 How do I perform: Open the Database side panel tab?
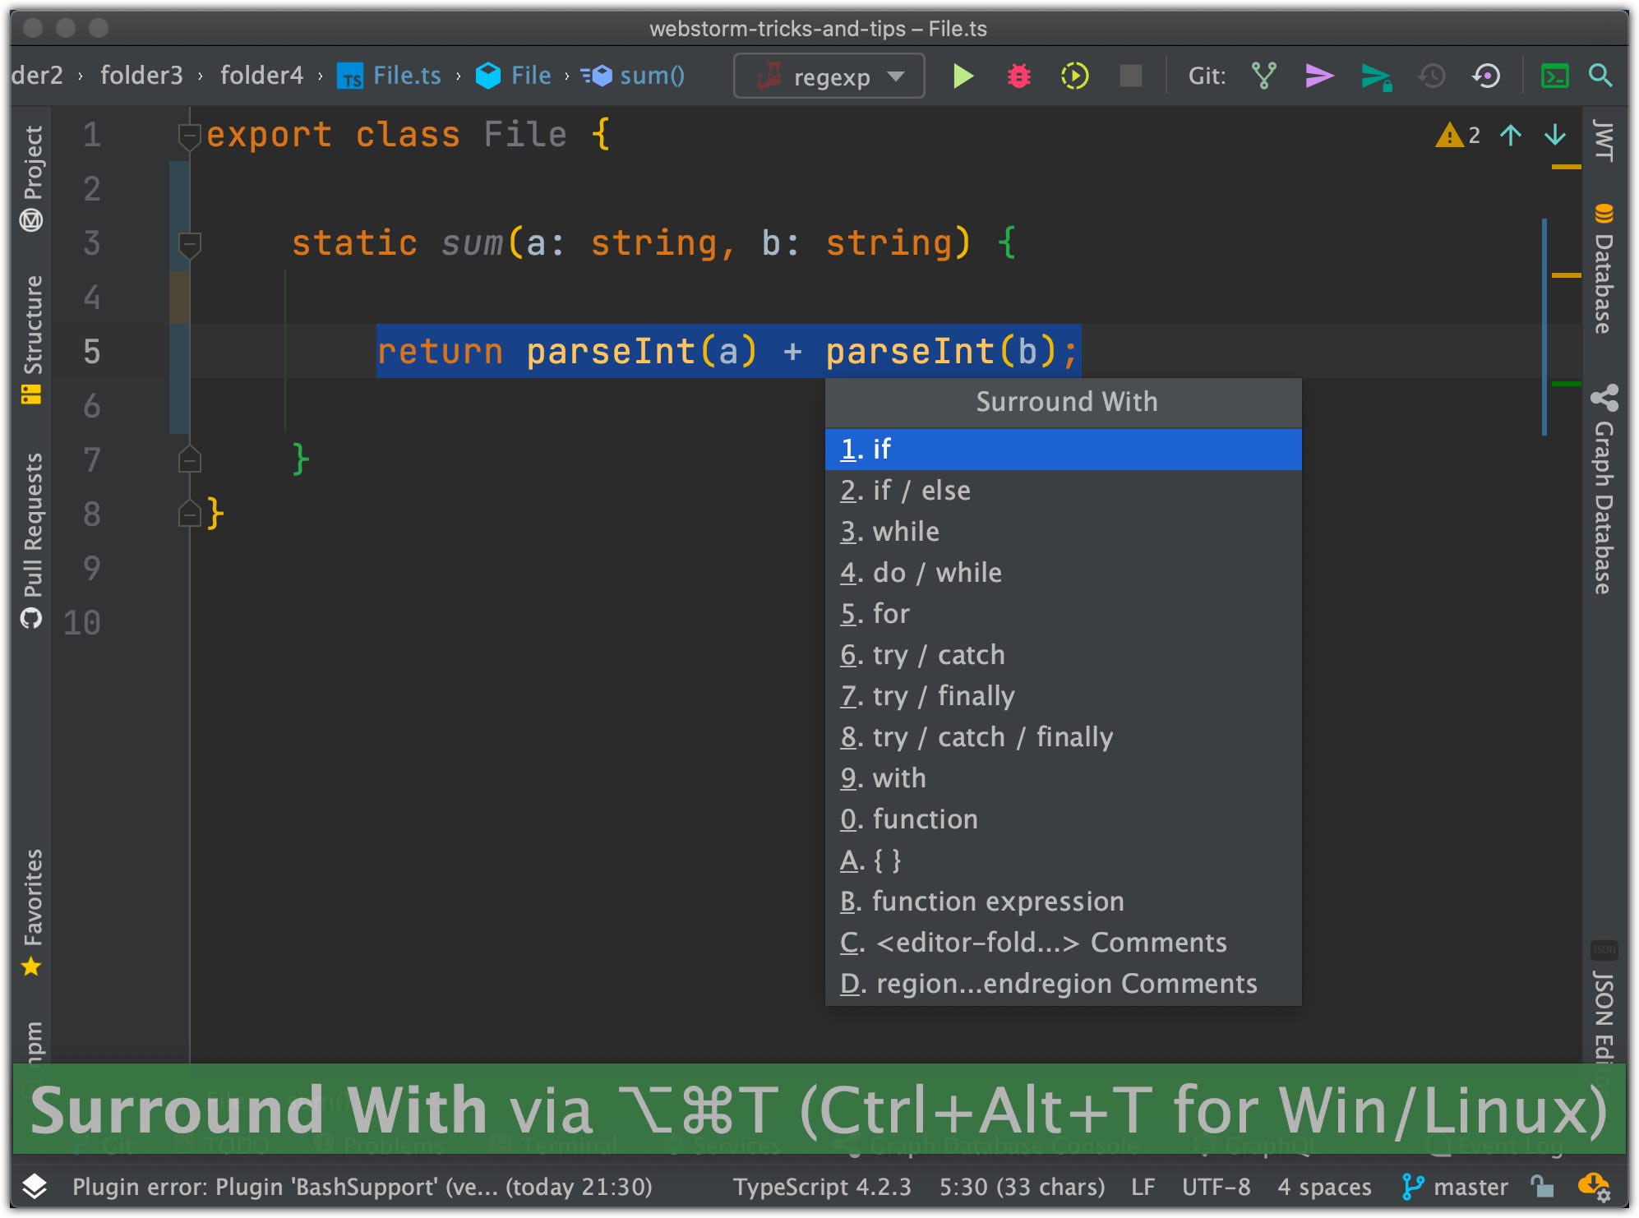coord(1604,271)
